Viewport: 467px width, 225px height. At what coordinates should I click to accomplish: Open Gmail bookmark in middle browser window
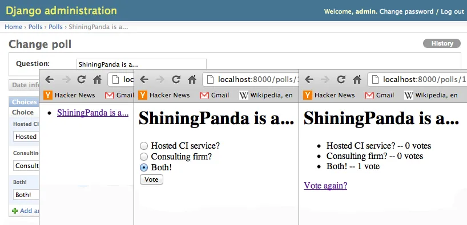coord(214,95)
